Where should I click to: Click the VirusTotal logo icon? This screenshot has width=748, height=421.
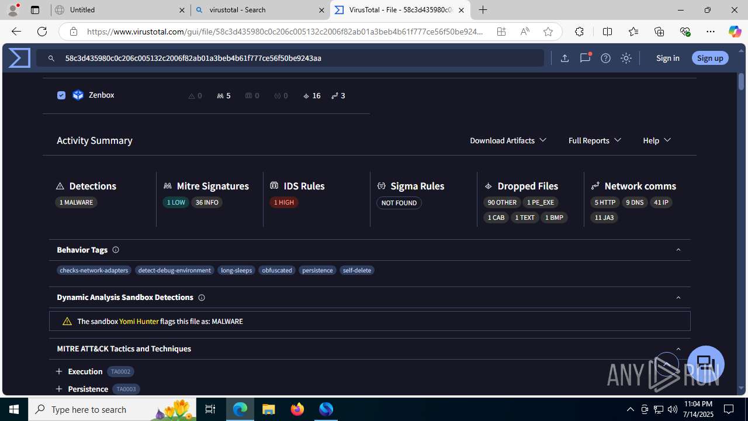(x=19, y=58)
